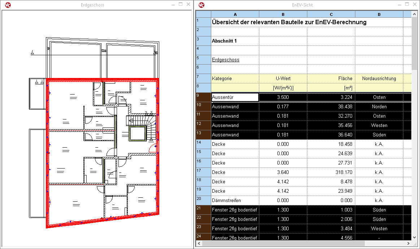Select row header 1
This screenshot has width=420, height=249.
[203, 22]
